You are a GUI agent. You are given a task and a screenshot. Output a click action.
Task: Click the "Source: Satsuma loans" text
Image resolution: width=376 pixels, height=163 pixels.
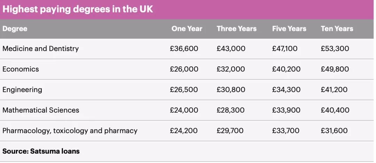tap(41, 151)
